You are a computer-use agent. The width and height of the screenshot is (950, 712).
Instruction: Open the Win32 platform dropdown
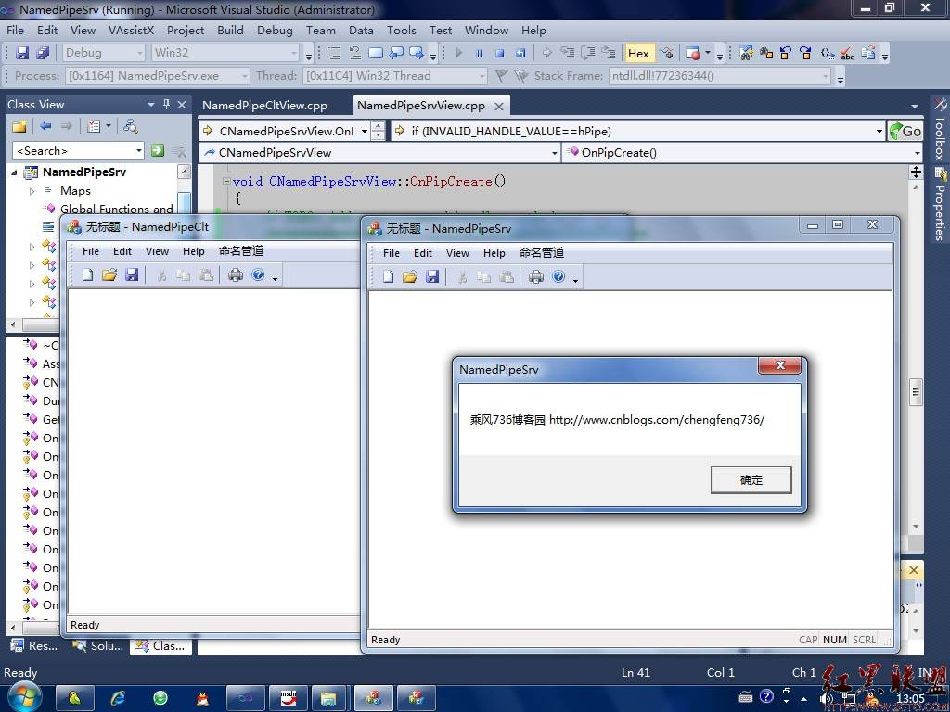(x=294, y=53)
